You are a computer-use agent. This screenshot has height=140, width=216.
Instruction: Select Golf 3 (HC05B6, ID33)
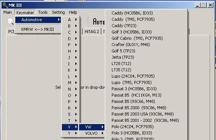tap(146, 32)
